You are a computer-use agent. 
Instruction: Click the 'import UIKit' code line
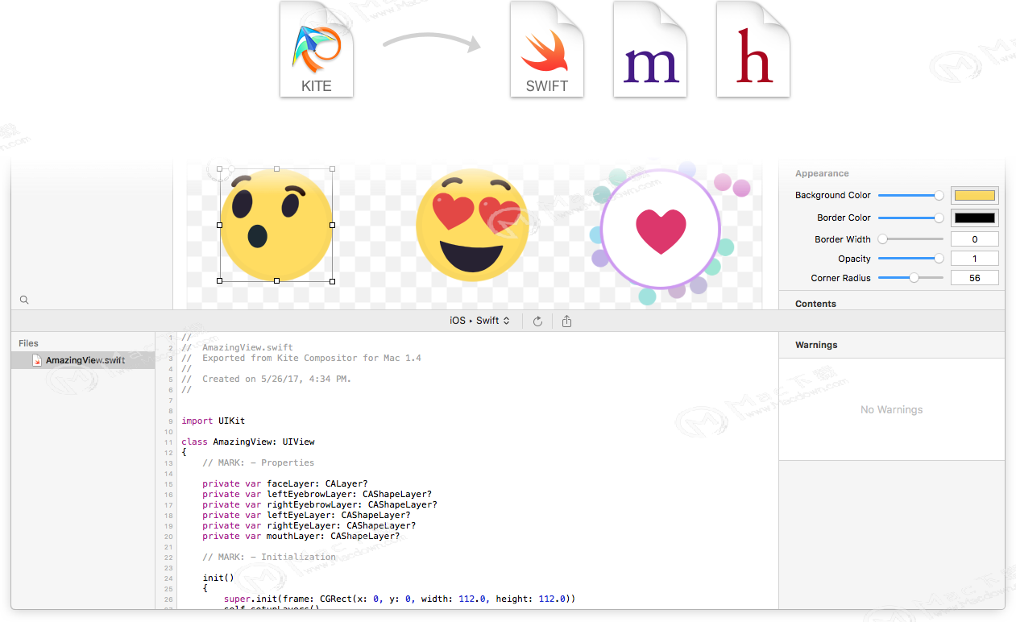[x=214, y=421]
